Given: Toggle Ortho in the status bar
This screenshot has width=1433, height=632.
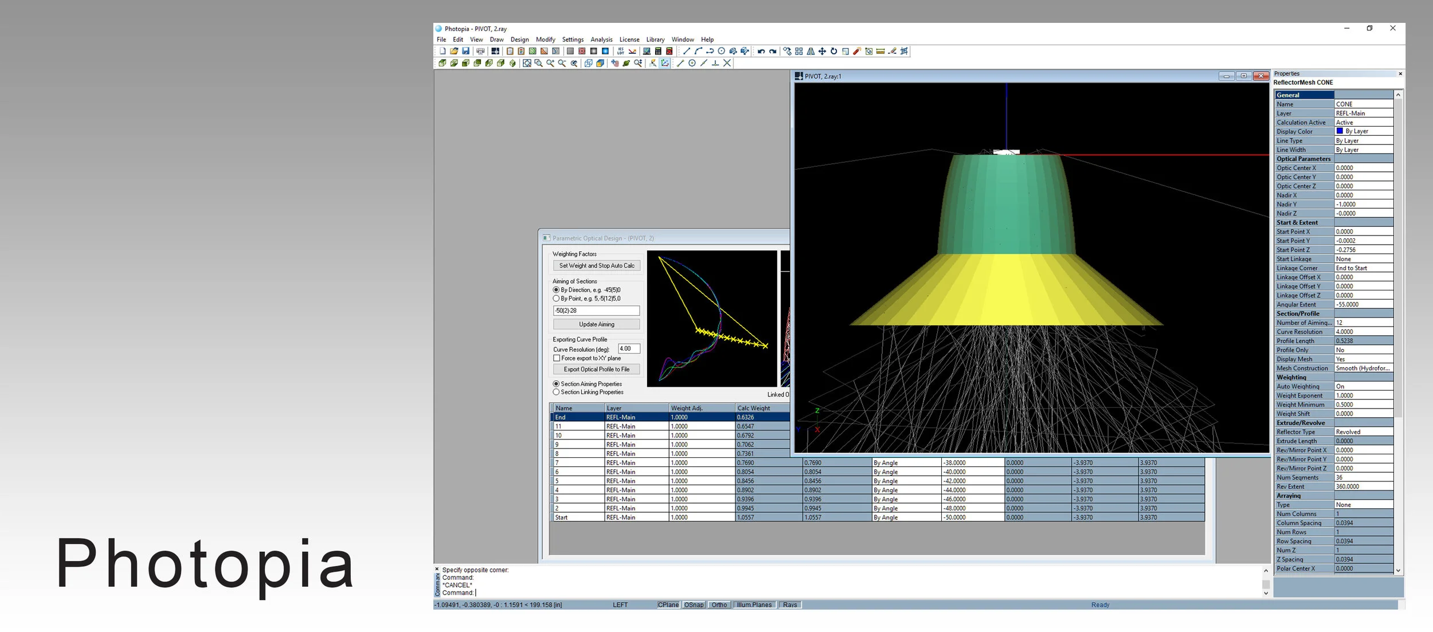Looking at the screenshot, I should point(719,604).
